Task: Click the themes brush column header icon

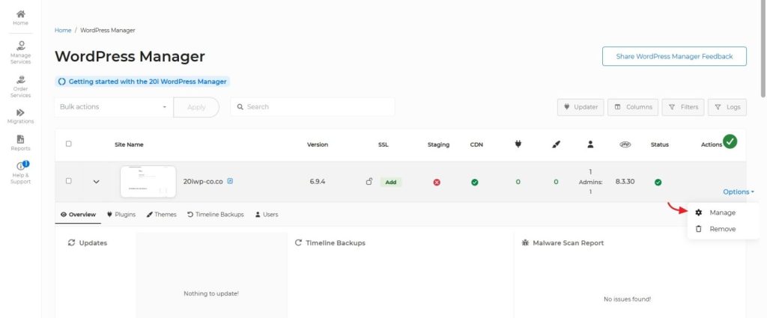Action: (x=556, y=144)
